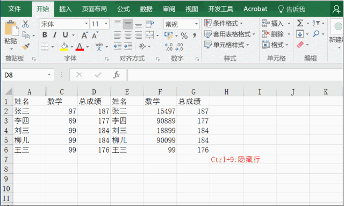The width and height of the screenshot is (344, 206).
Task: Open the font name dropdown 宋体
Action: click(87, 24)
